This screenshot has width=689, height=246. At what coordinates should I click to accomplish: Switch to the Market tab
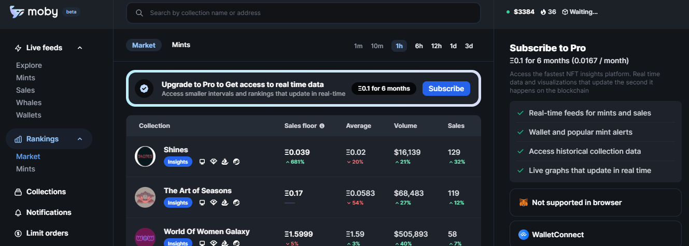click(144, 46)
